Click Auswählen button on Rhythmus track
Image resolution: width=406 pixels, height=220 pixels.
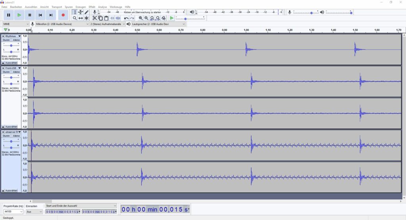click(x=10, y=63)
